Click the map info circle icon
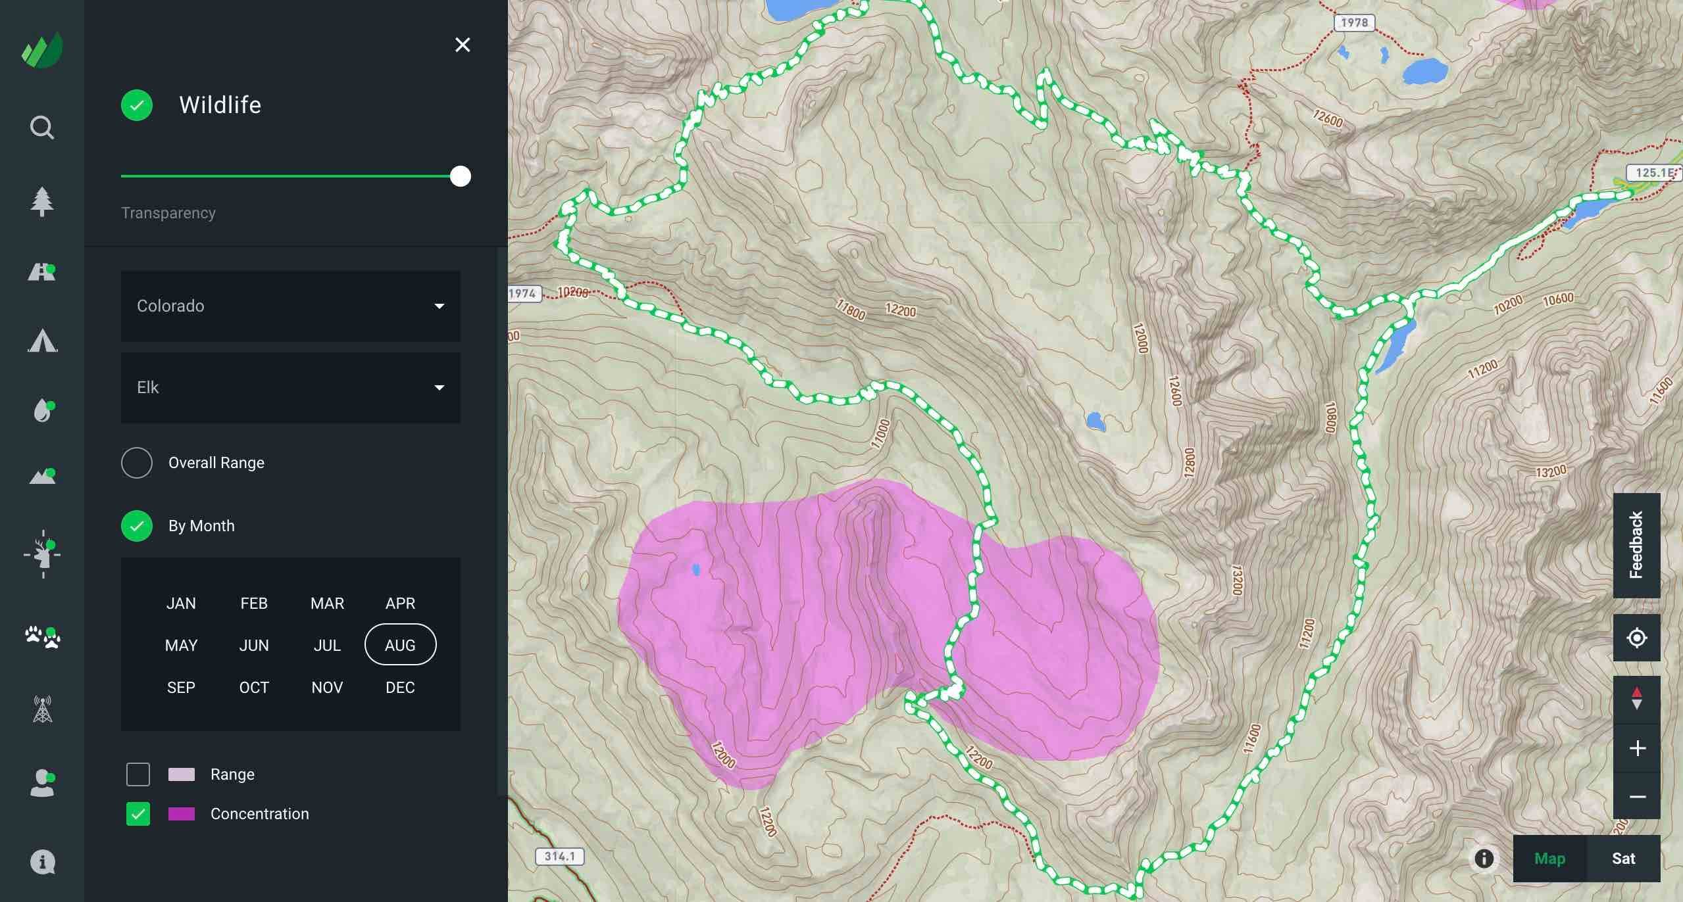 (x=1484, y=858)
